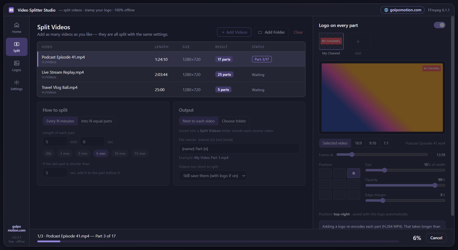The width and height of the screenshot is (458, 250).
Task: Select Travel Vlog Bali.mp4 row
Action: tap(171, 90)
